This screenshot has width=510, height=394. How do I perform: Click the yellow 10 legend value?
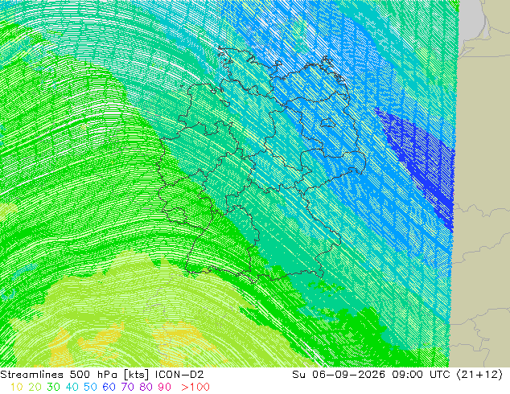point(17,387)
